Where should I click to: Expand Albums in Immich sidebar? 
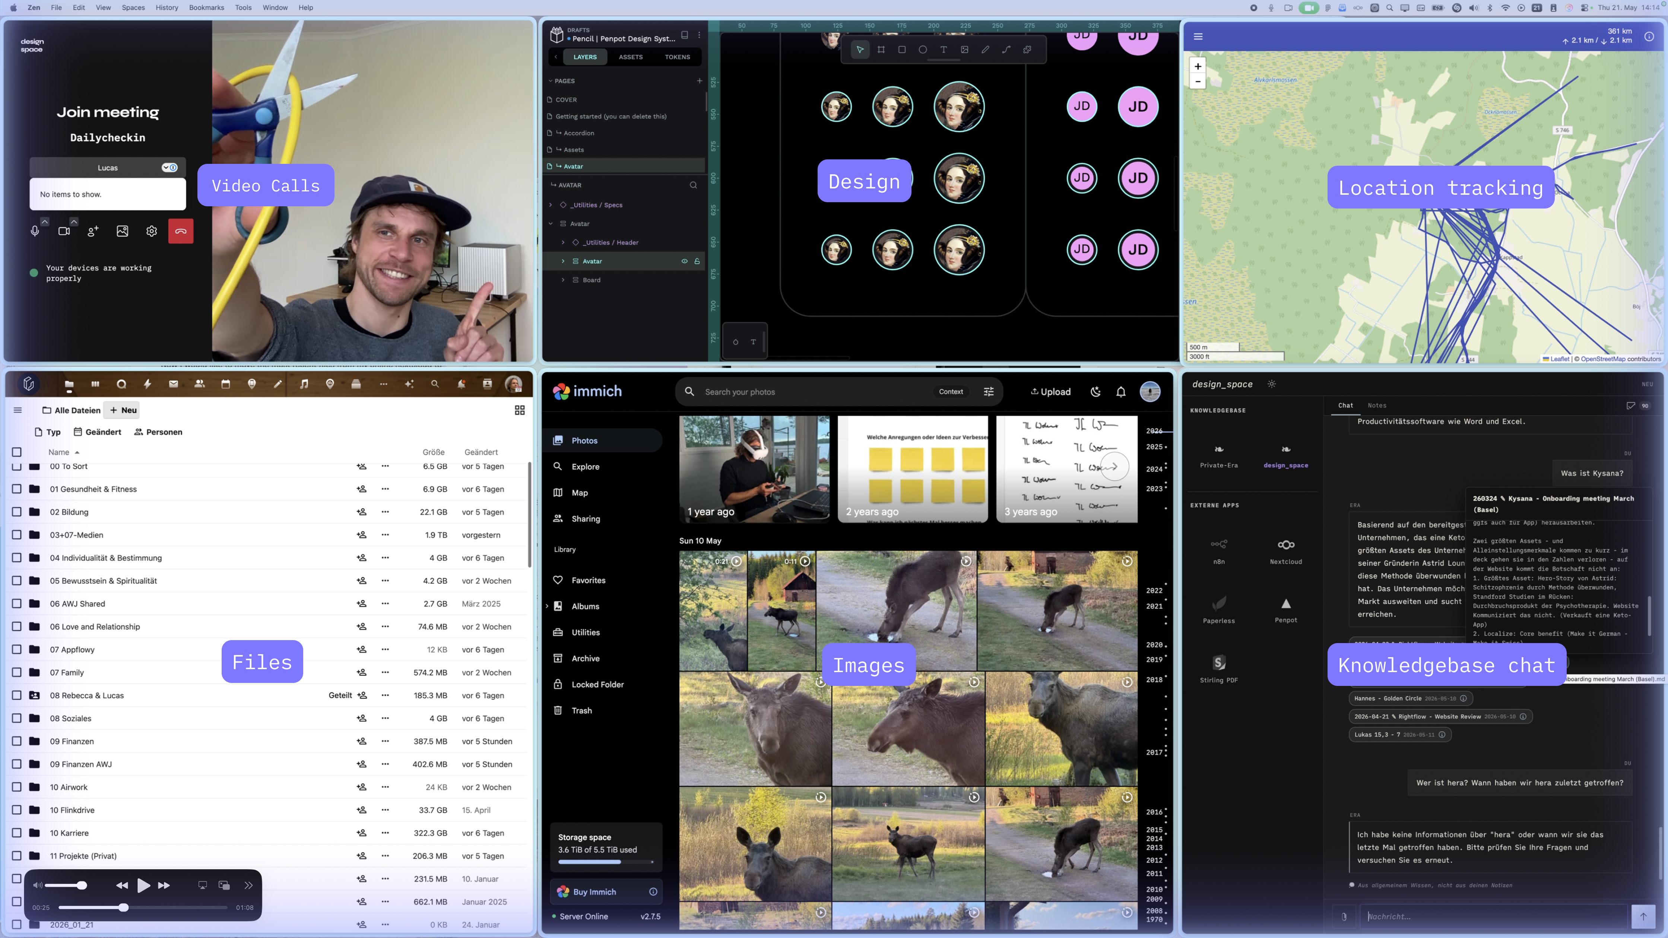point(547,607)
